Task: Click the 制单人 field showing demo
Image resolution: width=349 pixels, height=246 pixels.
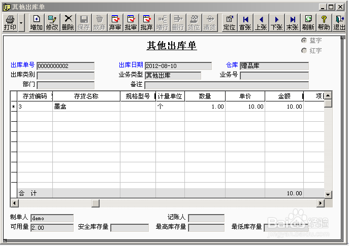Action: [x=52, y=218]
